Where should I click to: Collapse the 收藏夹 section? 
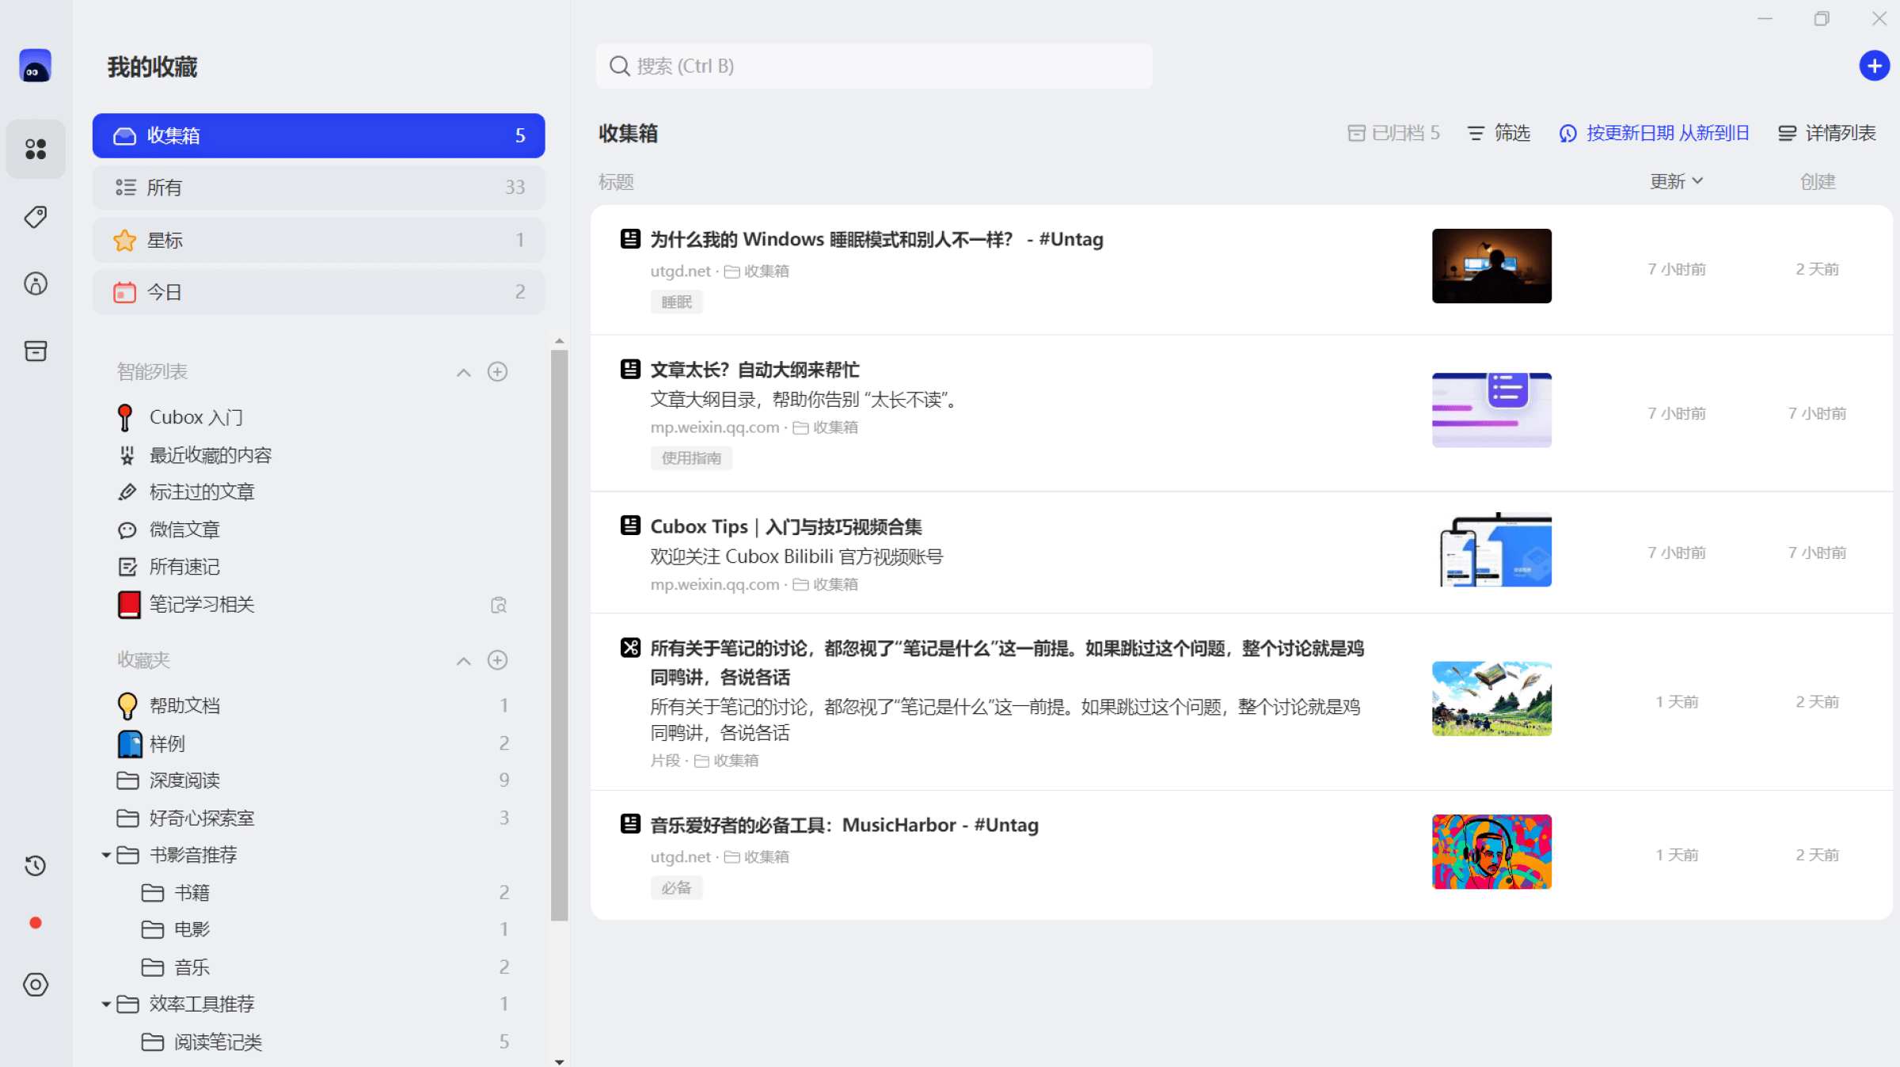click(463, 661)
